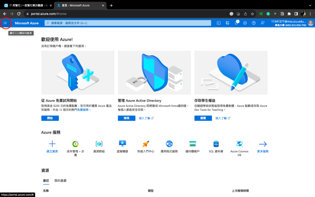Open 虛擬機器 service icon
This screenshot has width=315, height=197.
pyautogui.click(x=122, y=144)
